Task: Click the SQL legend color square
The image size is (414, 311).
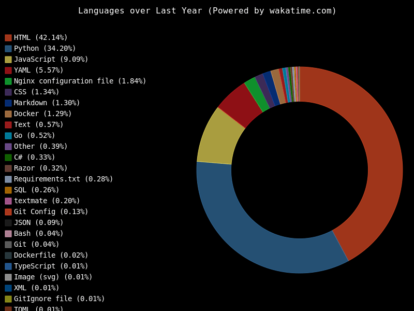Action: 8,190
